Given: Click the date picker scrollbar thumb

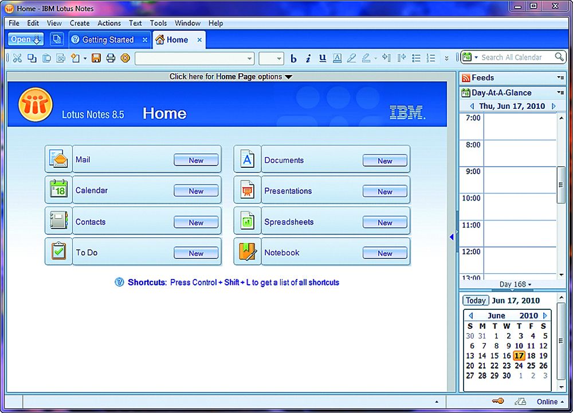Looking at the screenshot, I should (x=561, y=341).
